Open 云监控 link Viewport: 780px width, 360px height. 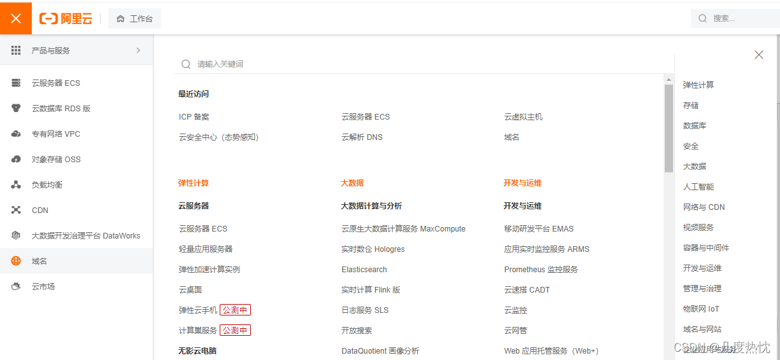[516, 310]
